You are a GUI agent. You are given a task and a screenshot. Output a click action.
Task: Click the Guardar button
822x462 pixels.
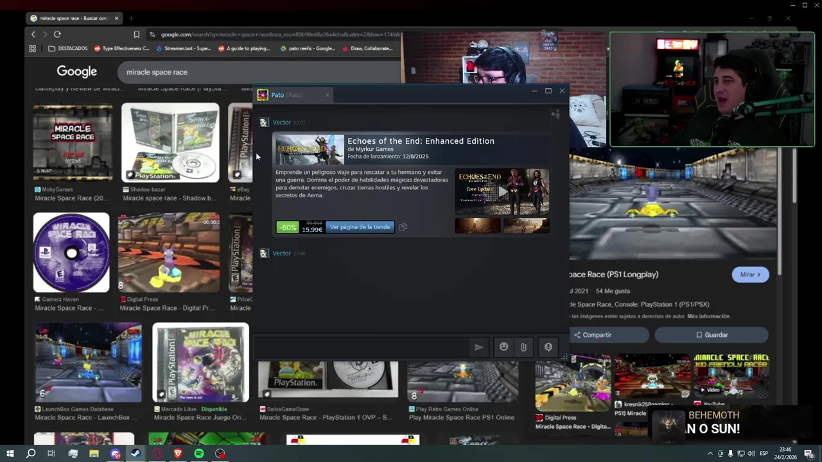click(712, 335)
